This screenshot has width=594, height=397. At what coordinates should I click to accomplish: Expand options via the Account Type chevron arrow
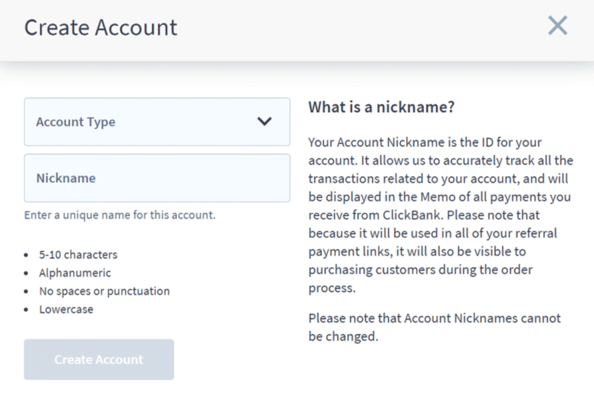click(x=265, y=121)
